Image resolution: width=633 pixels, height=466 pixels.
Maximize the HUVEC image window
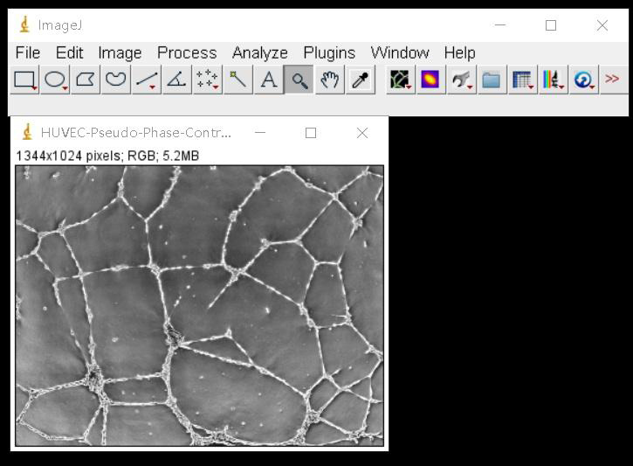coord(310,133)
